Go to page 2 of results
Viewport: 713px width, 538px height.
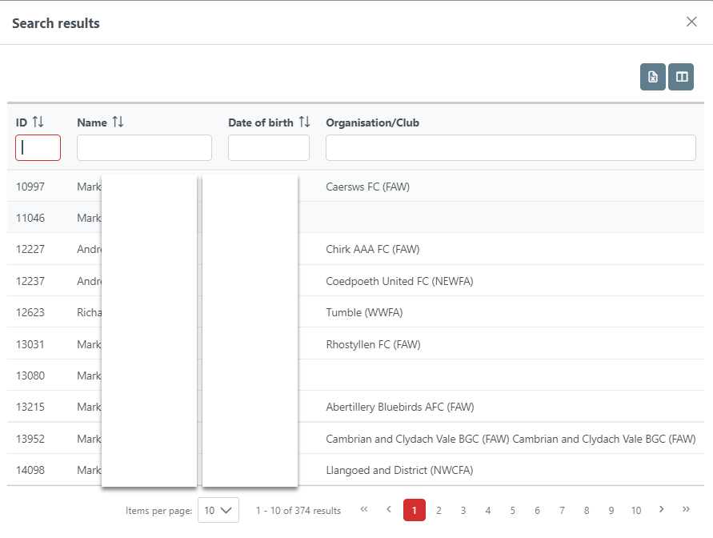pos(439,510)
